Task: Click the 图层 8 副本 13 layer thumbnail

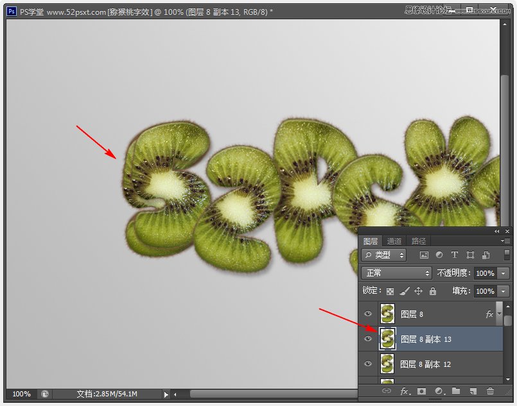Action: pos(387,339)
